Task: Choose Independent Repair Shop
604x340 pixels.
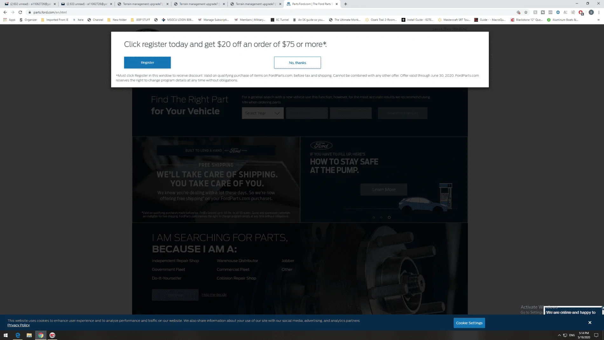Action: (x=175, y=261)
